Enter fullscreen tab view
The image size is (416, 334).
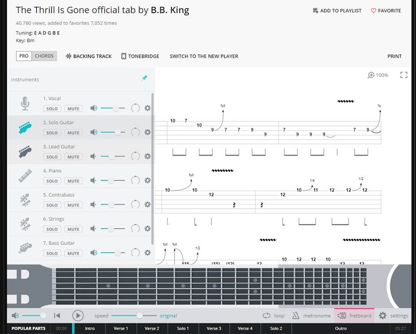[x=404, y=75]
